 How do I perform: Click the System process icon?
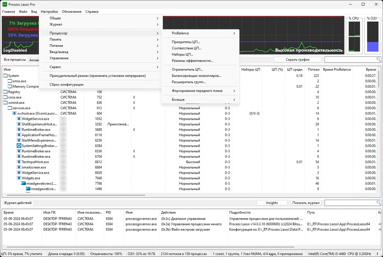tap(5, 76)
